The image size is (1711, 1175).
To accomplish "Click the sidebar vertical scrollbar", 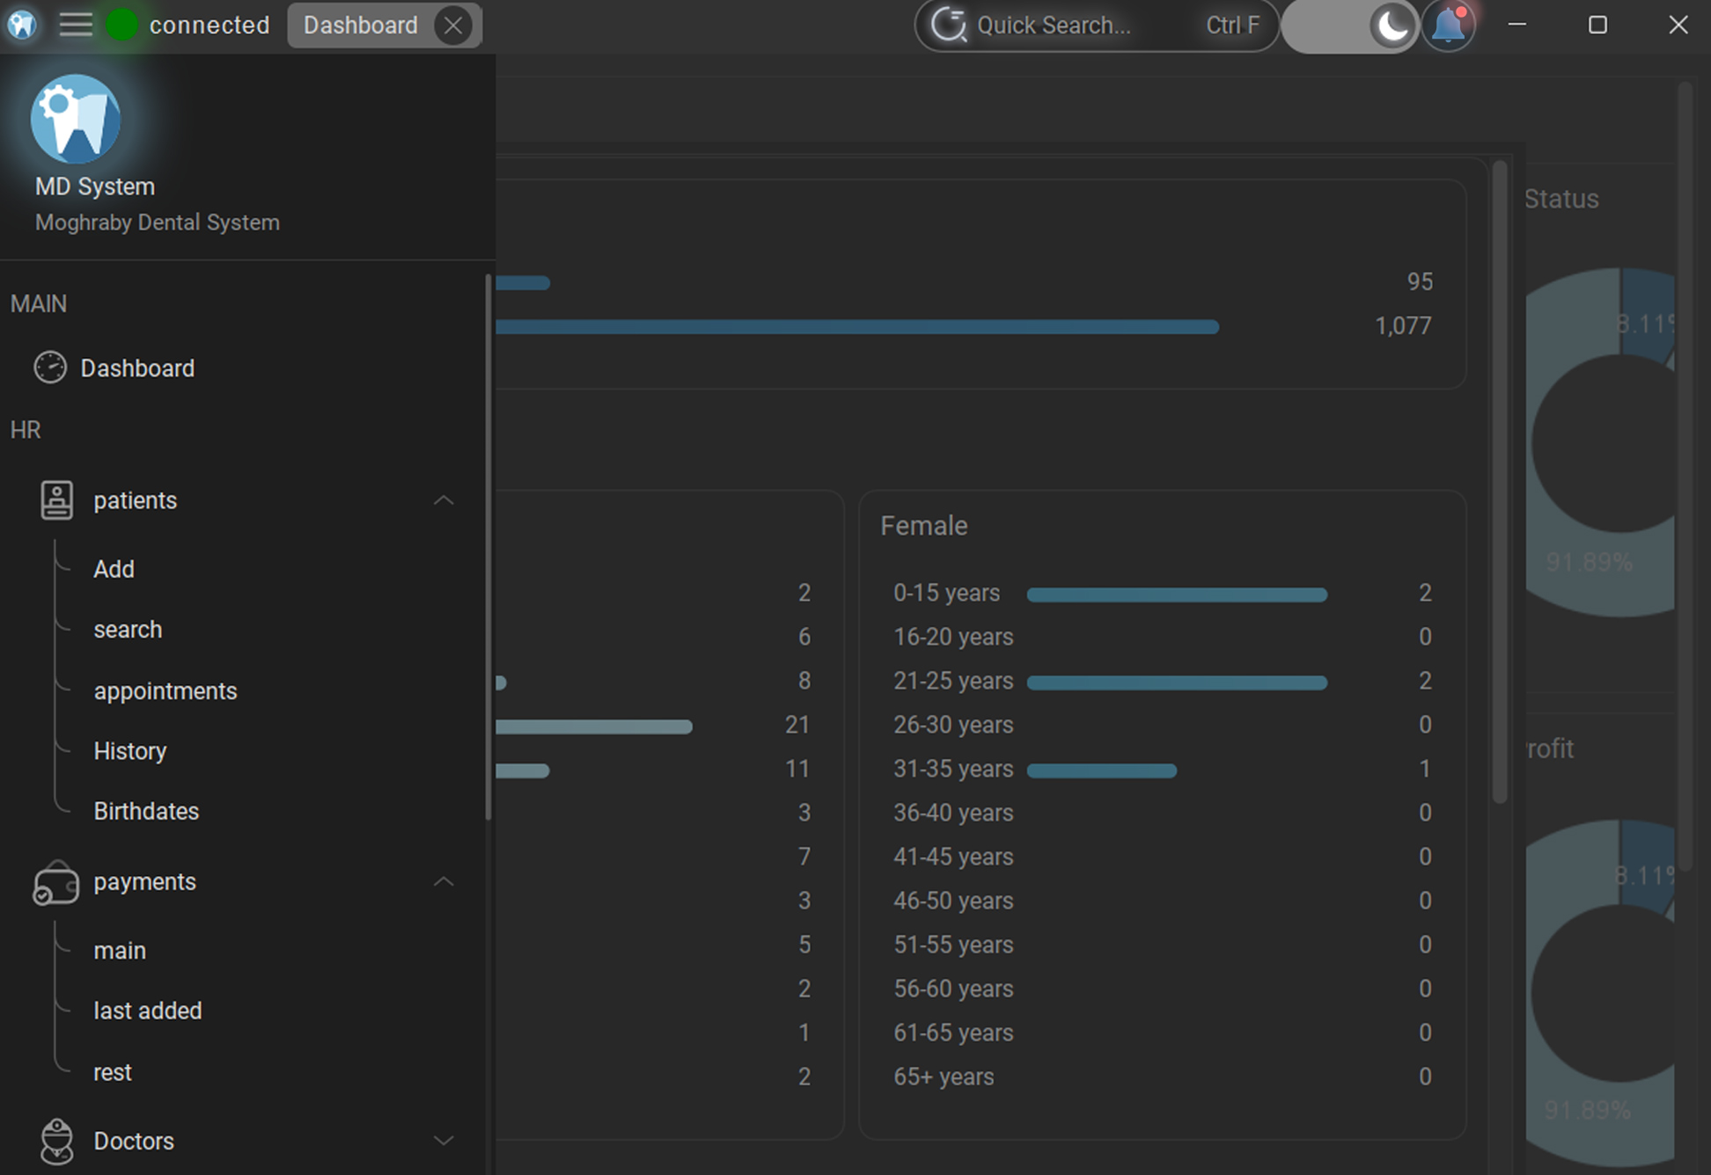I will 488,545.
